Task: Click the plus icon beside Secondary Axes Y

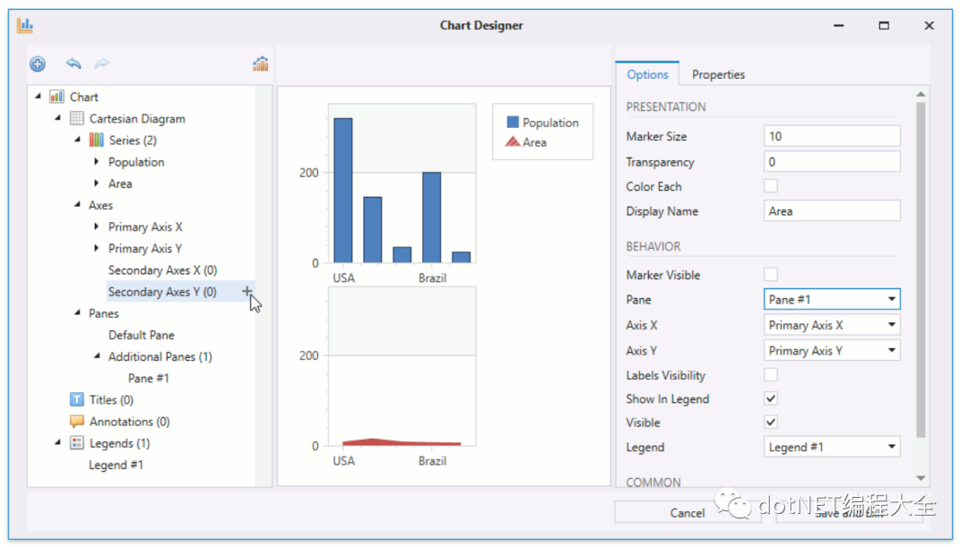Action: (247, 291)
